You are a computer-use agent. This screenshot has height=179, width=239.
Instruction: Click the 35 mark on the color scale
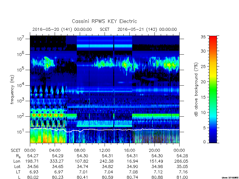[203, 37]
